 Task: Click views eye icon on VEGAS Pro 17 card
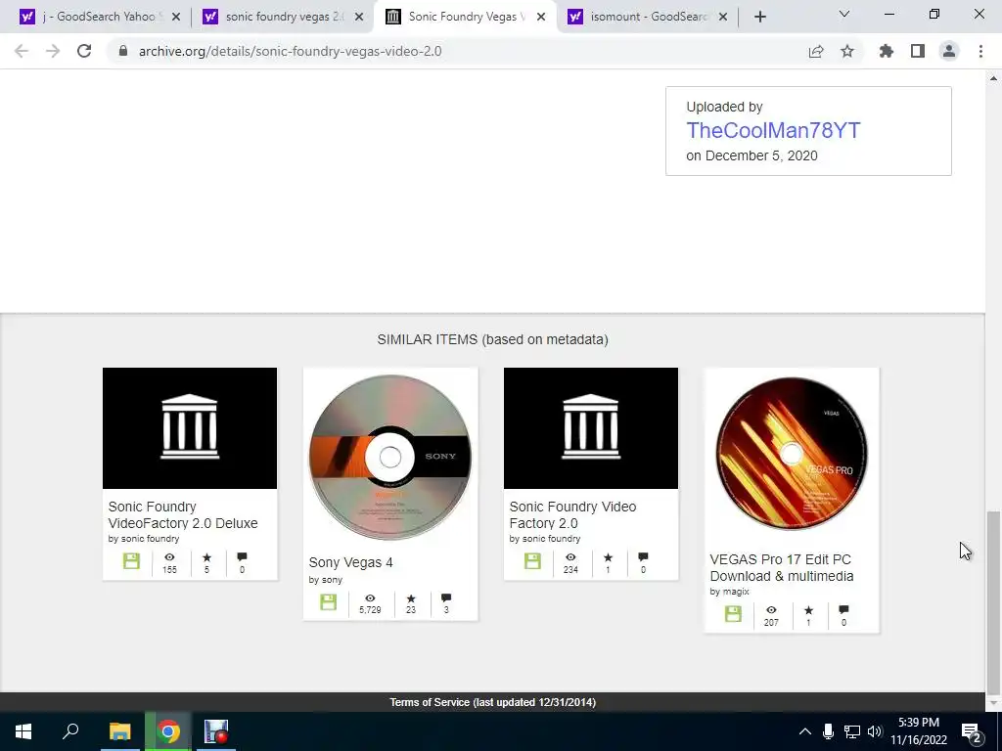771,610
